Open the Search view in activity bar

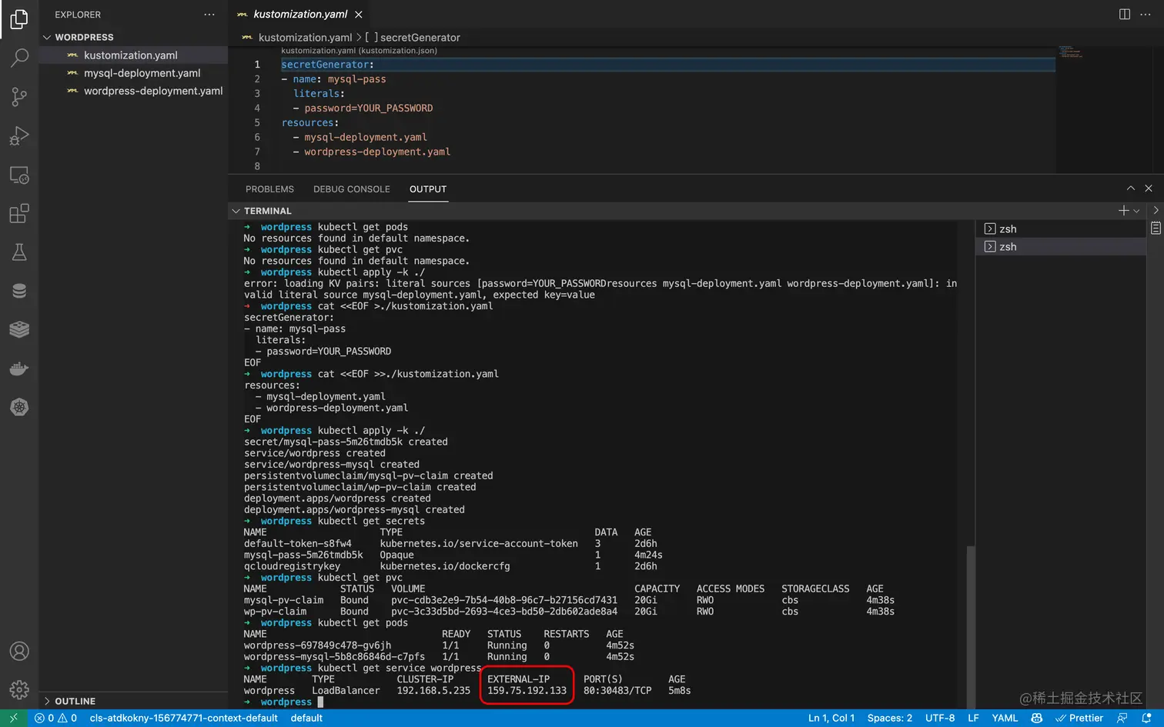(19, 58)
